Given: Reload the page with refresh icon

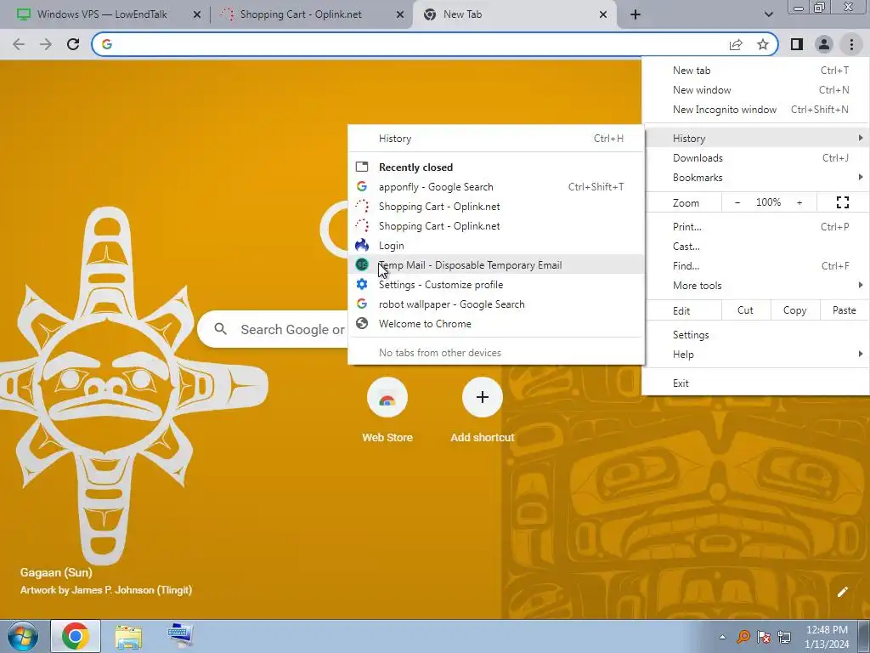Looking at the screenshot, I should tap(73, 44).
